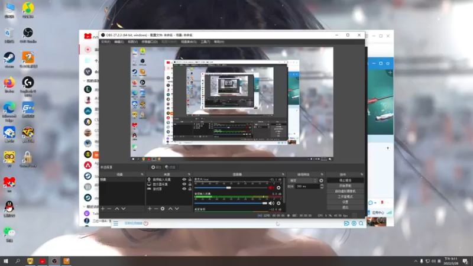Click the search magnifier in background app bottom bar
473x266 pixels.
pos(361,223)
